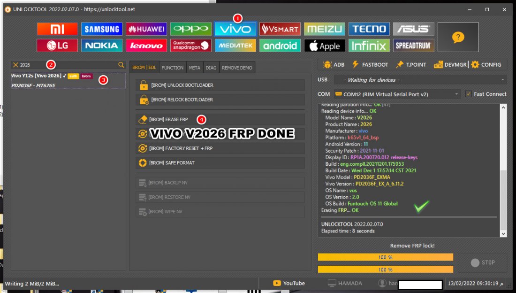Click the 'PD2036F - MT6765' model subtitle

click(33, 85)
